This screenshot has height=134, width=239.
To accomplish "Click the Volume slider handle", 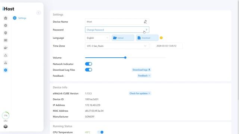I will click(125, 58).
